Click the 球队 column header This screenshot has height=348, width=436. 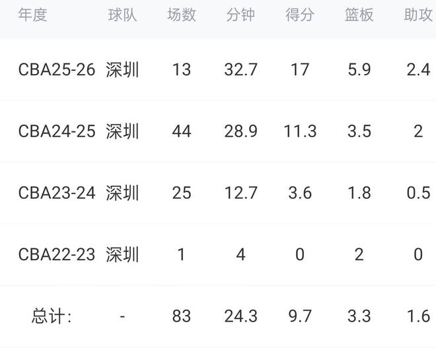122,15
